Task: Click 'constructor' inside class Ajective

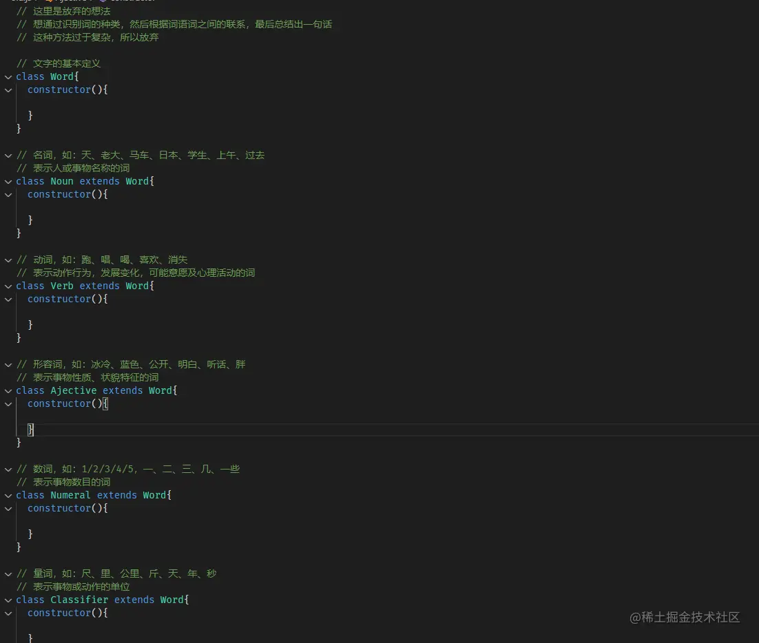Action: (x=59, y=403)
